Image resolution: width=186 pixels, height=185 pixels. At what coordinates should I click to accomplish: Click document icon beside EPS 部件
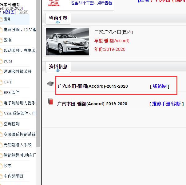click(x=1, y=92)
